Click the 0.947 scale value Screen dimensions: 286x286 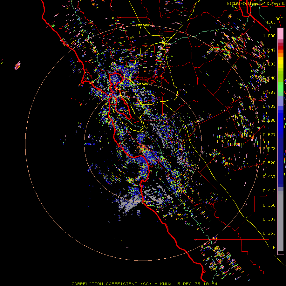pos(269,50)
